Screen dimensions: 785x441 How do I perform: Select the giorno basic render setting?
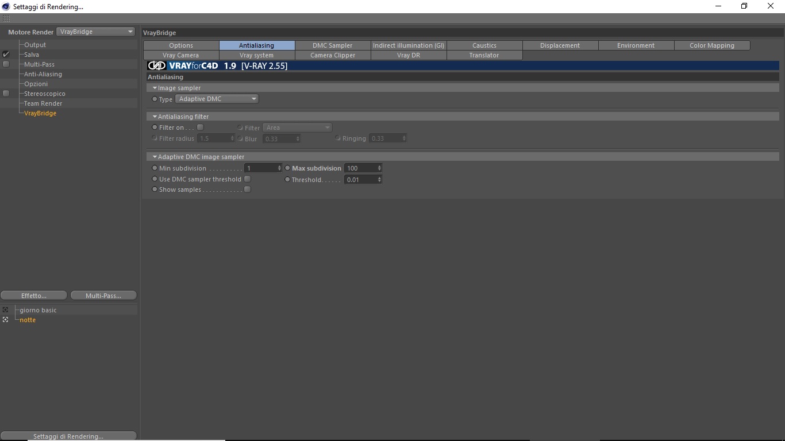pyautogui.click(x=38, y=310)
